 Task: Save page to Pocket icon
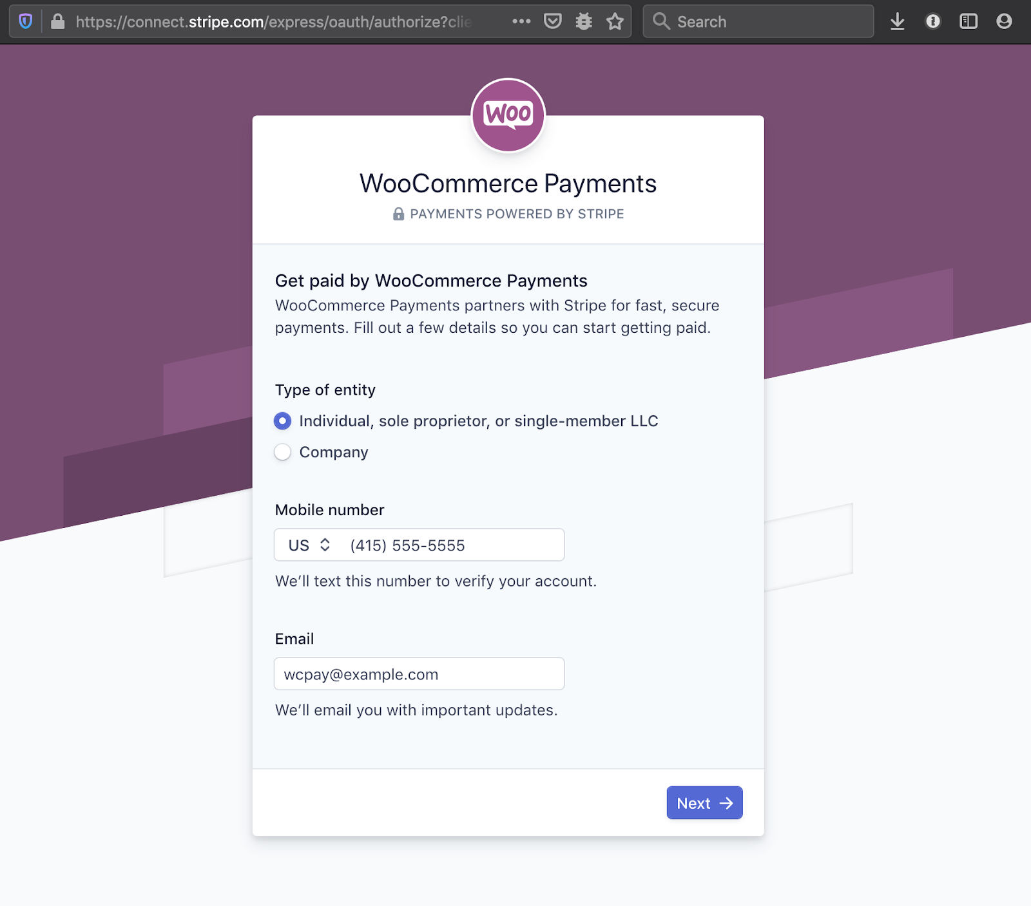click(553, 22)
